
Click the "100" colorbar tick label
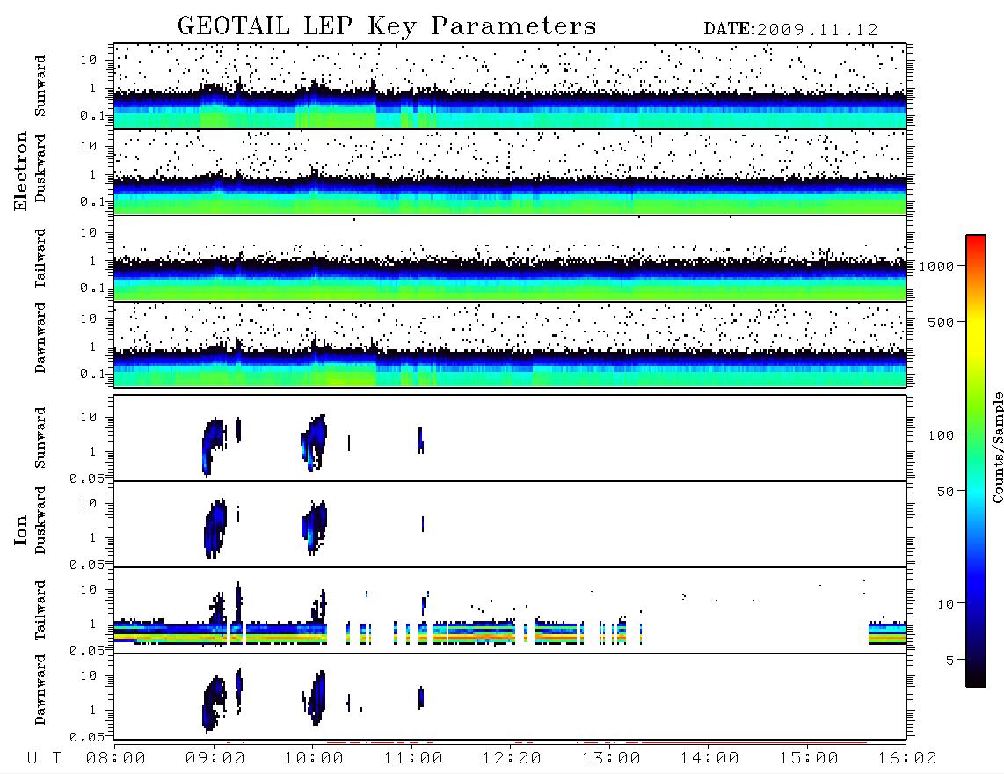(942, 435)
